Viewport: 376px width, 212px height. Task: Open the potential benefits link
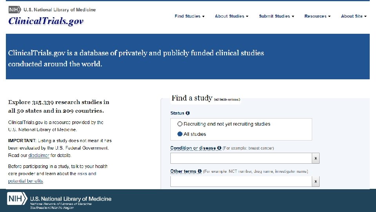(26, 181)
